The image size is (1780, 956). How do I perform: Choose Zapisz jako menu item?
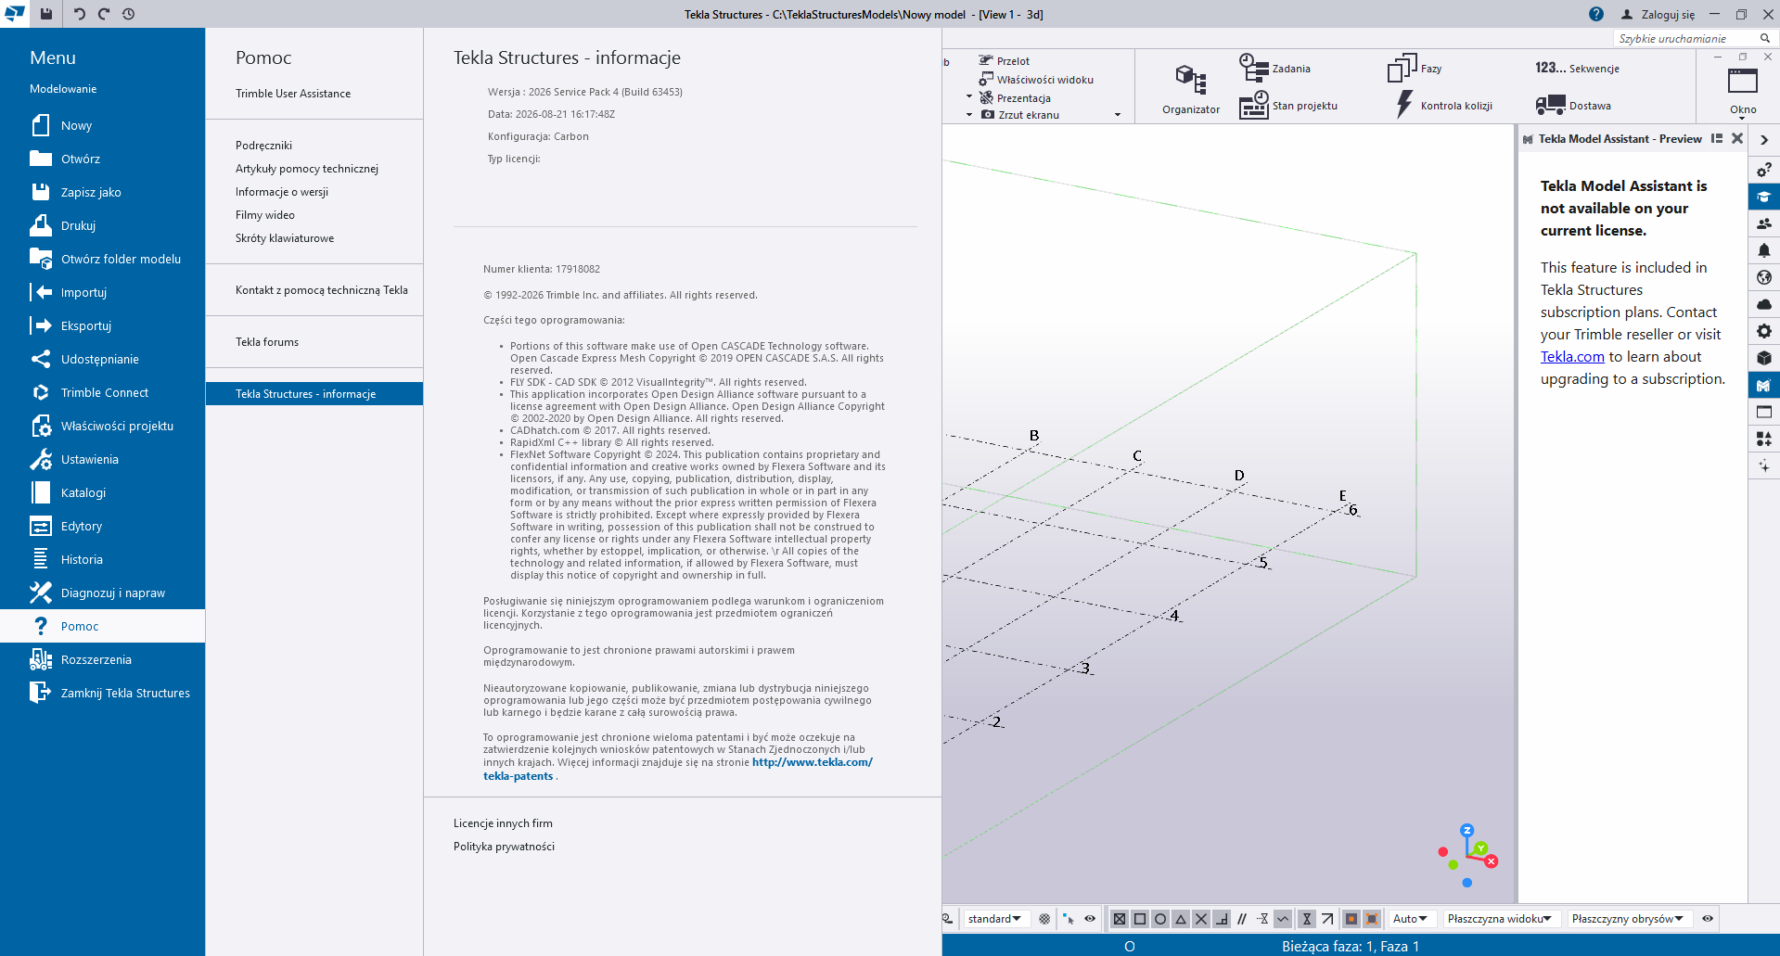coord(102,192)
